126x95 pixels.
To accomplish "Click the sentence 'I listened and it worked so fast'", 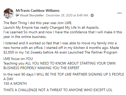I will [60, 43].
